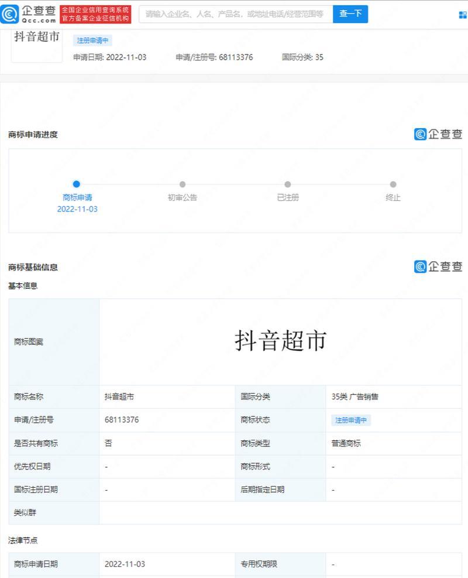Click the 商标图案 row label
The width and height of the screenshot is (468, 578).
click(x=29, y=342)
